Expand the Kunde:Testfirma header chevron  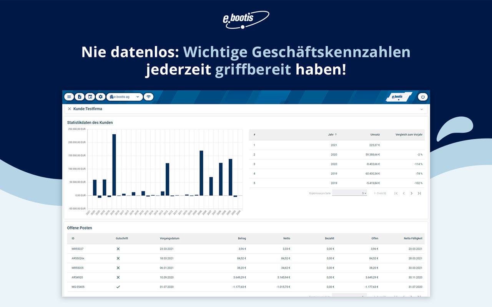pyautogui.click(x=422, y=109)
